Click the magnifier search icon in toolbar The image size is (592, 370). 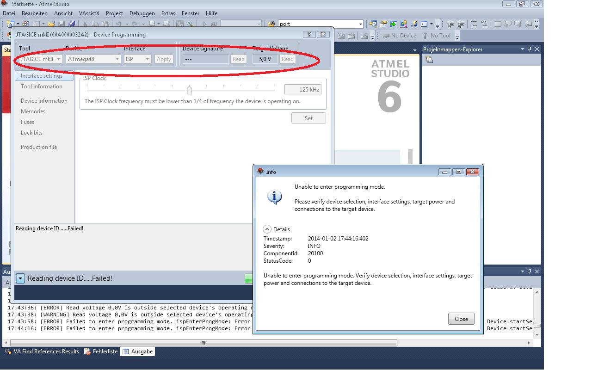190,24
